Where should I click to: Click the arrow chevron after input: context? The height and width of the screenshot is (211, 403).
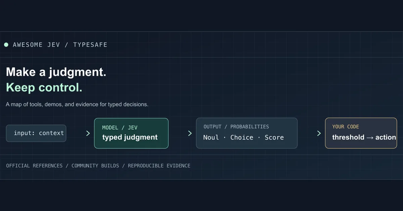88,133
